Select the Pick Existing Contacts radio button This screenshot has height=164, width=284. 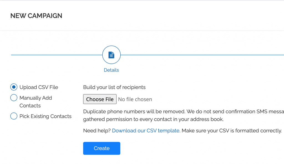[14, 116]
